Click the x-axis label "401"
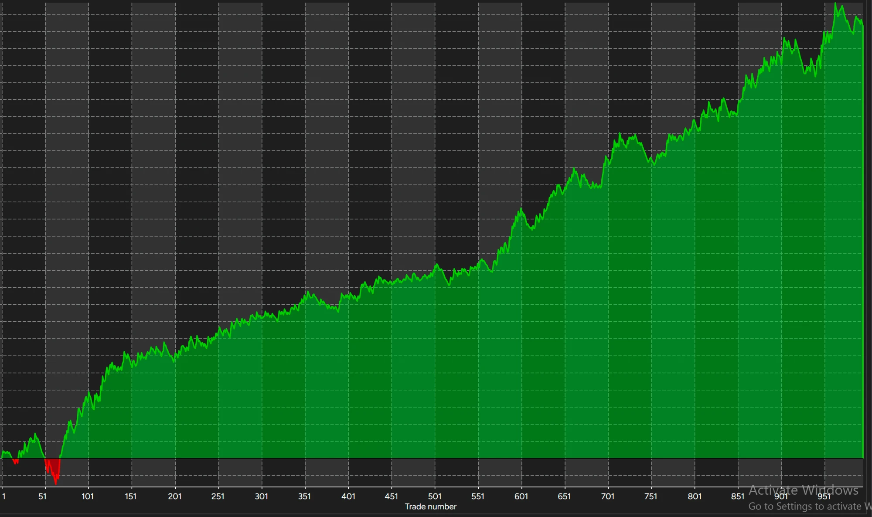 348,496
